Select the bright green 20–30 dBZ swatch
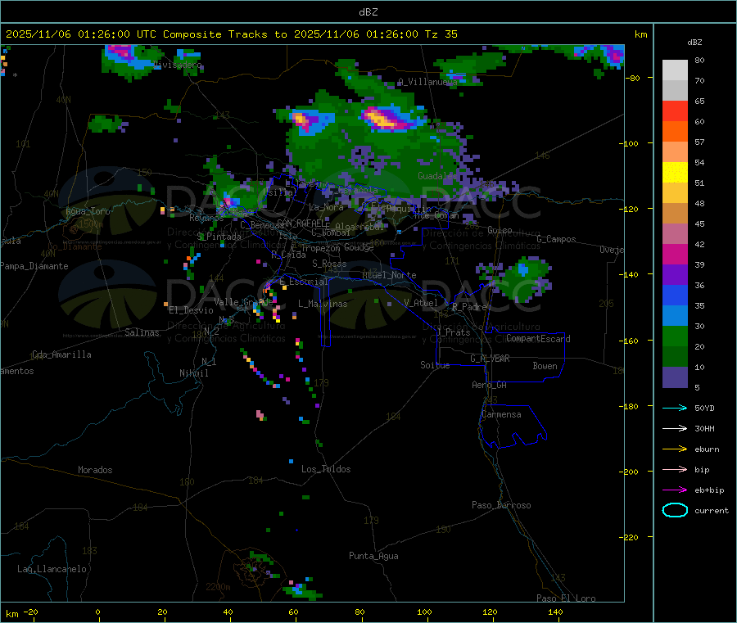Image resolution: width=737 pixels, height=623 pixels. pyautogui.click(x=675, y=336)
